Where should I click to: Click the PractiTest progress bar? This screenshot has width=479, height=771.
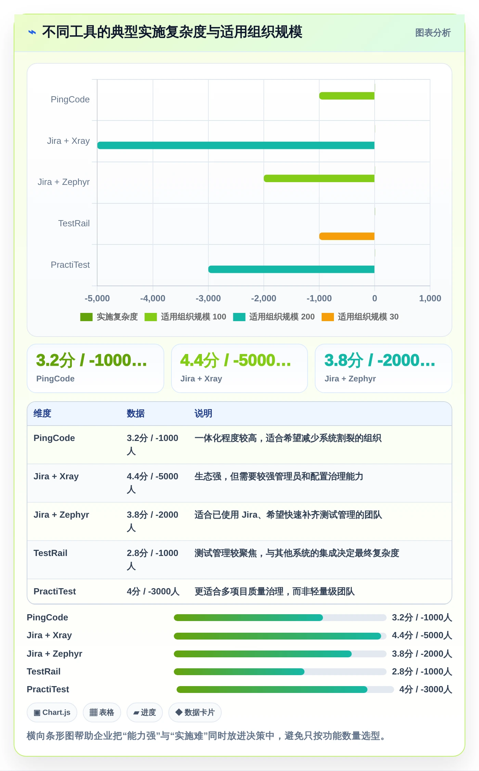point(285,690)
